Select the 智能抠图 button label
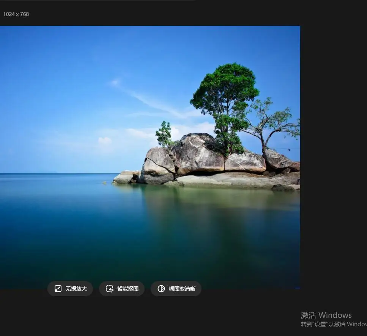 pos(128,289)
